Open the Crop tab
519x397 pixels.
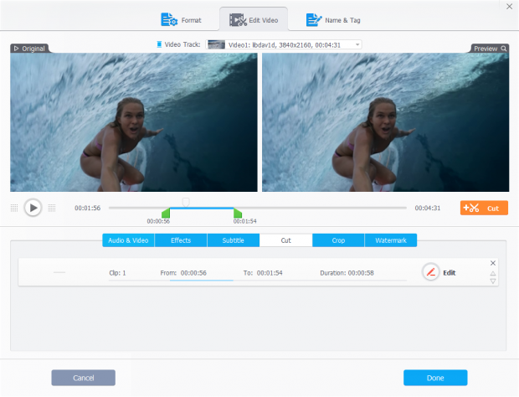pyautogui.click(x=338, y=240)
